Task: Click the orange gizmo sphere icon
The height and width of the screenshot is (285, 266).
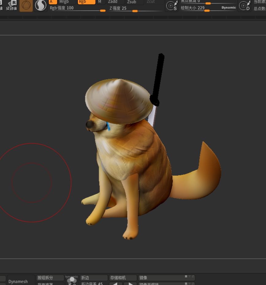Action: pos(26,6)
